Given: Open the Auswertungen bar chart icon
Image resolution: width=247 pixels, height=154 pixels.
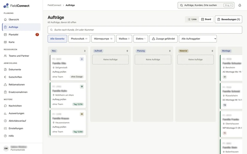Looking at the screenshot, I should point(5,113).
